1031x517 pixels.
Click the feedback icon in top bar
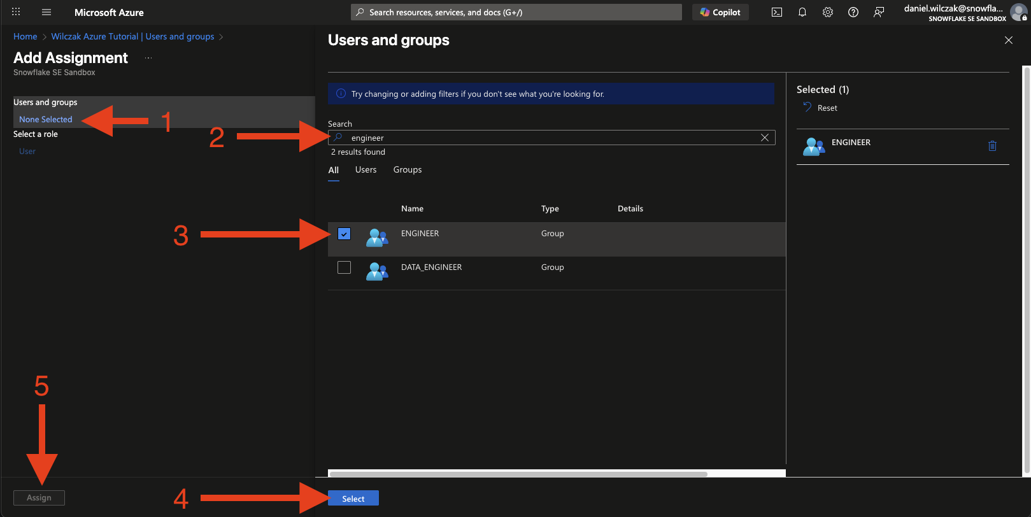point(879,12)
